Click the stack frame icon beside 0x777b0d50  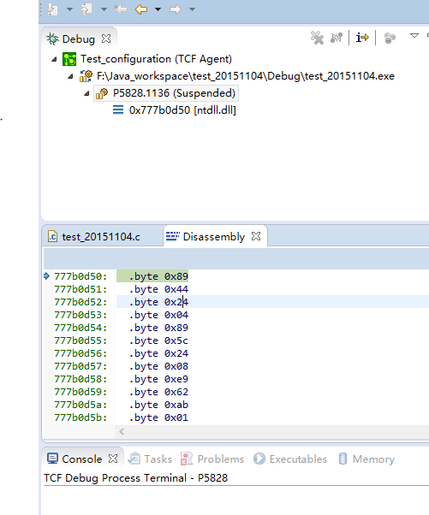(x=118, y=110)
